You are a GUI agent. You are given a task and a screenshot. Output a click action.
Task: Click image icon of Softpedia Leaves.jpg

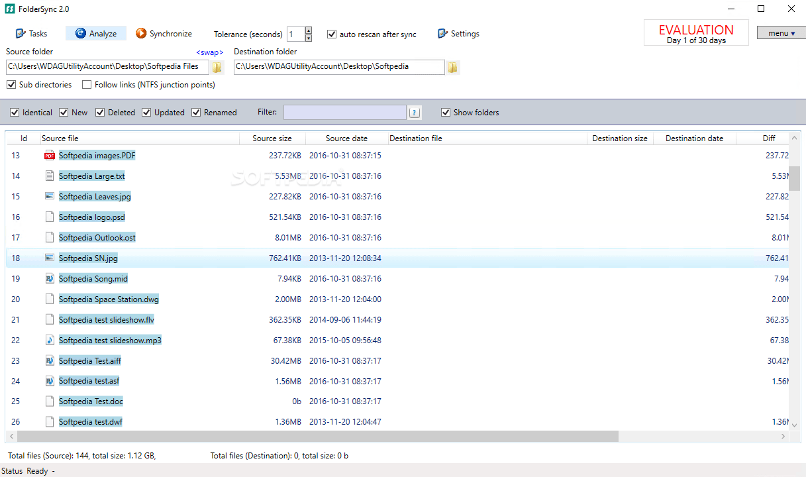[x=50, y=197]
